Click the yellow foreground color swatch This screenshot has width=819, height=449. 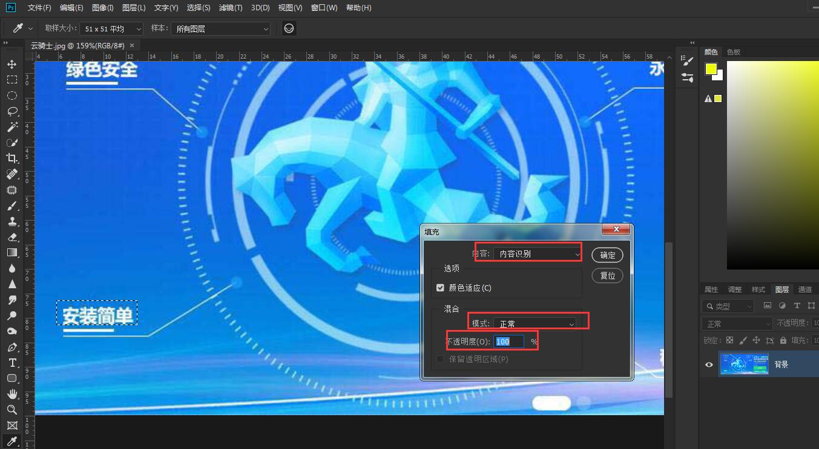click(x=711, y=69)
